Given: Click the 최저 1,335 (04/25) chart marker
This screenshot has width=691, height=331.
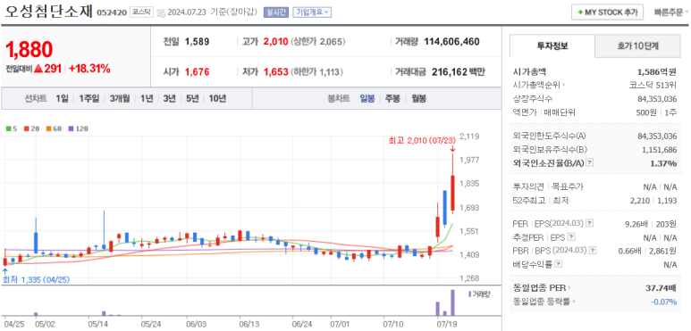Looking at the screenshot, I should (36, 280).
